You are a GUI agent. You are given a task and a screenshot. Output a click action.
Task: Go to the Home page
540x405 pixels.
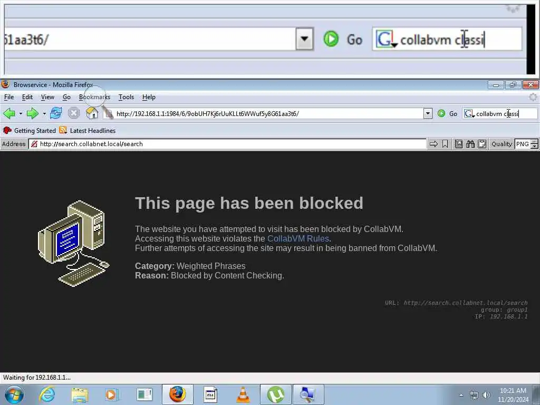pos(92,113)
